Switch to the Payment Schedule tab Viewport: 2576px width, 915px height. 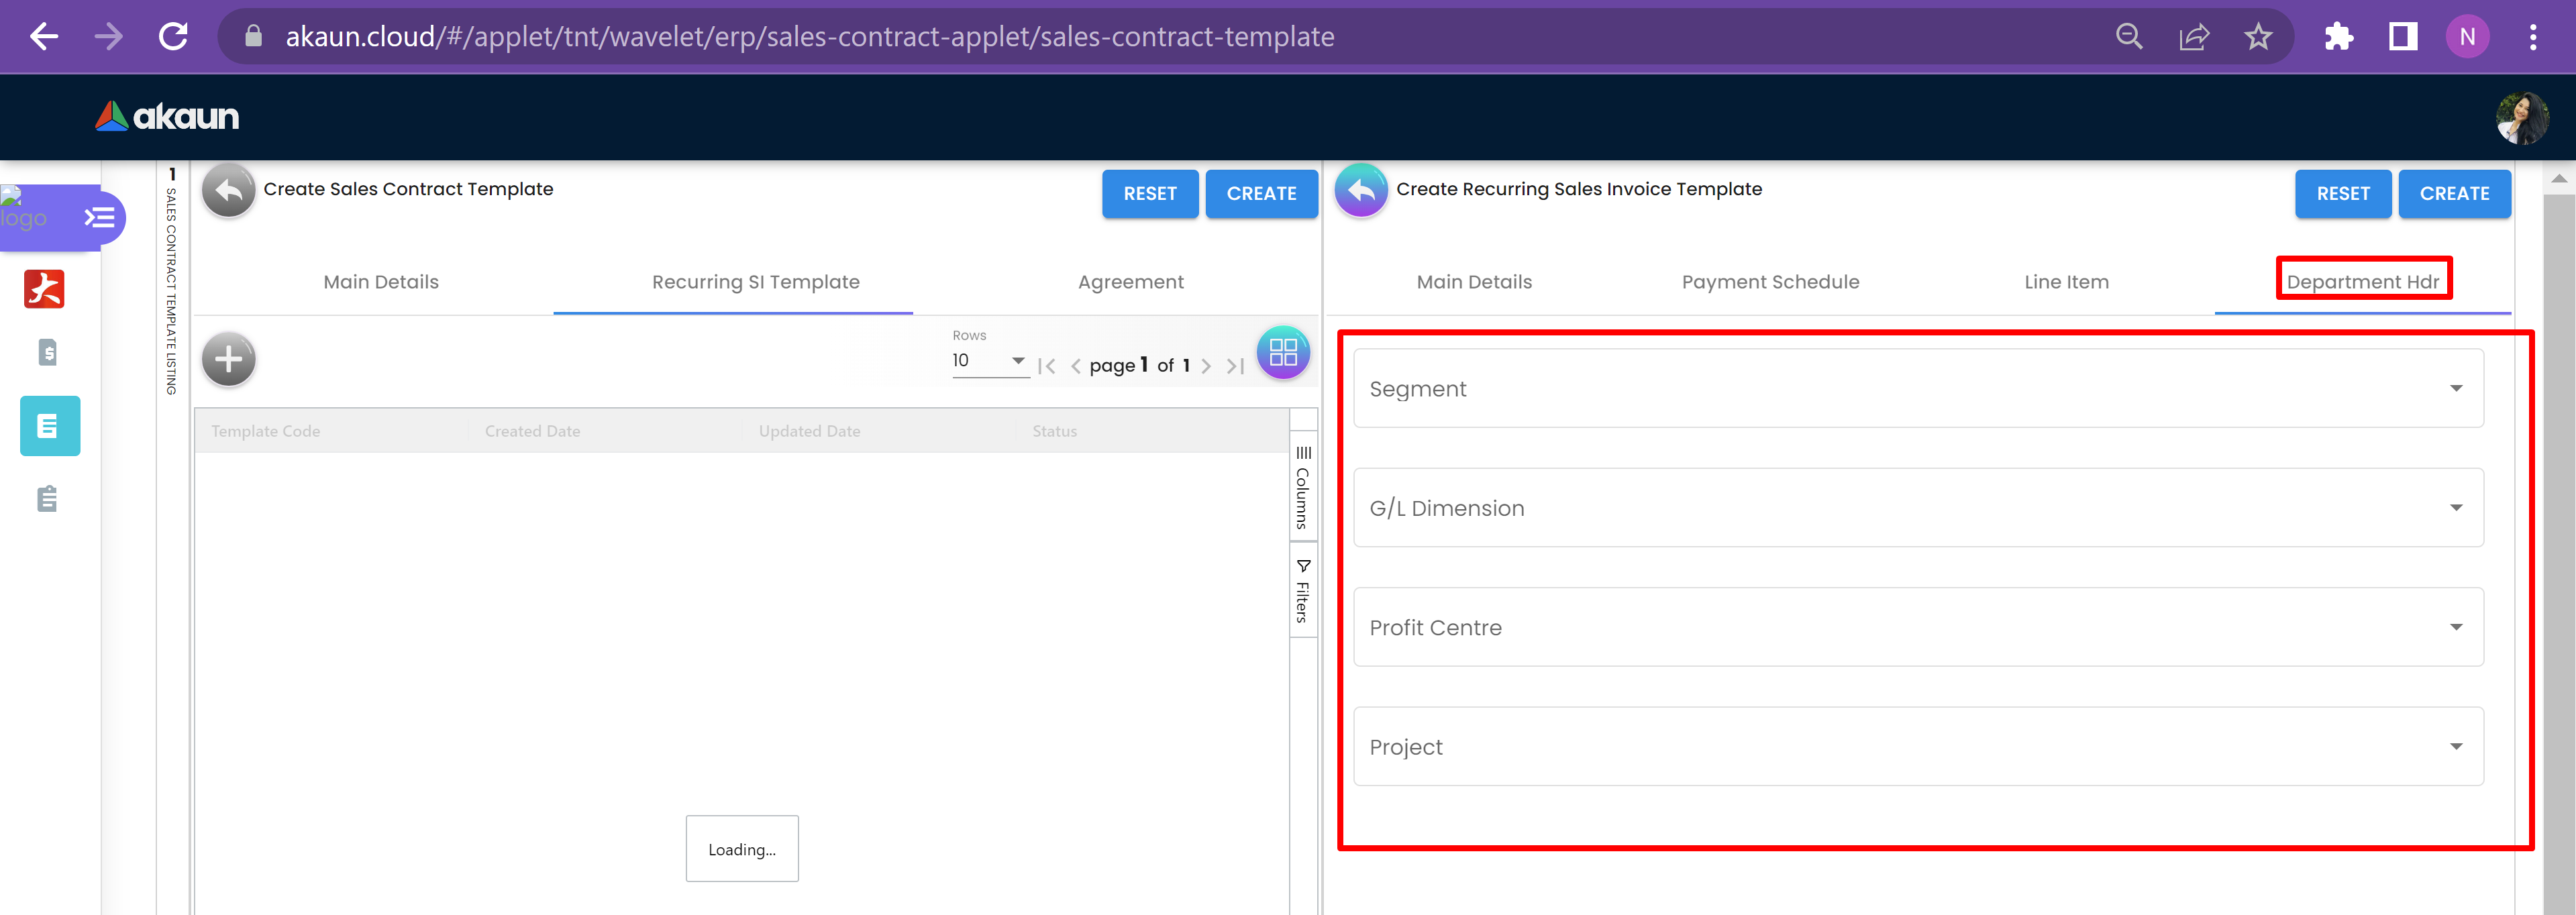(1770, 282)
